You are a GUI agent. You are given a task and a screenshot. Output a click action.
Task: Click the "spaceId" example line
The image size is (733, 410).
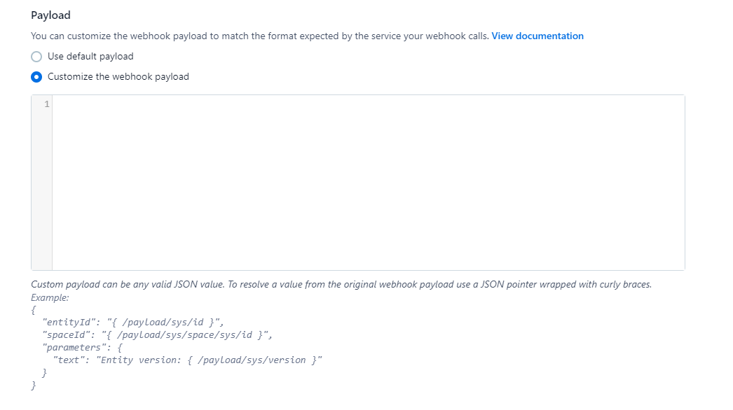(157, 335)
